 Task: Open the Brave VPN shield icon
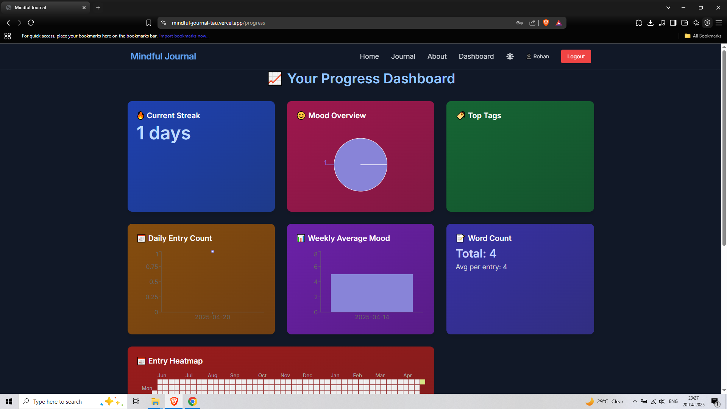coord(707,23)
